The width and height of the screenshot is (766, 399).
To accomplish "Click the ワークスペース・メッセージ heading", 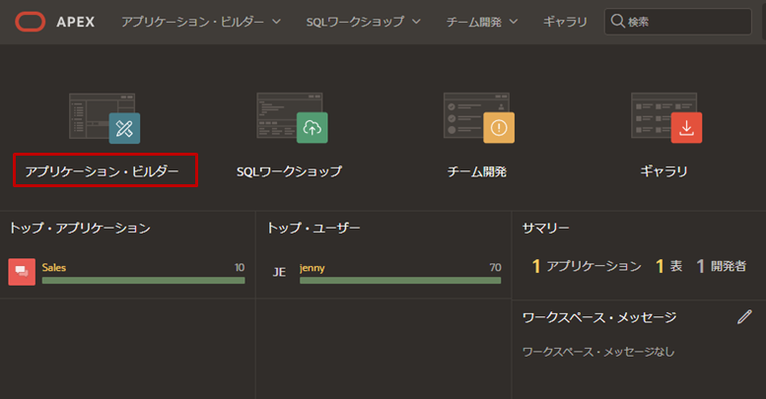I will (x=599, y=317).
